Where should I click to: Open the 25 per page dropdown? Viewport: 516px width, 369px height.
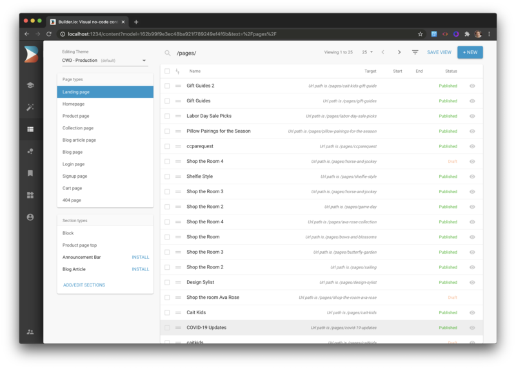[367, 52]
